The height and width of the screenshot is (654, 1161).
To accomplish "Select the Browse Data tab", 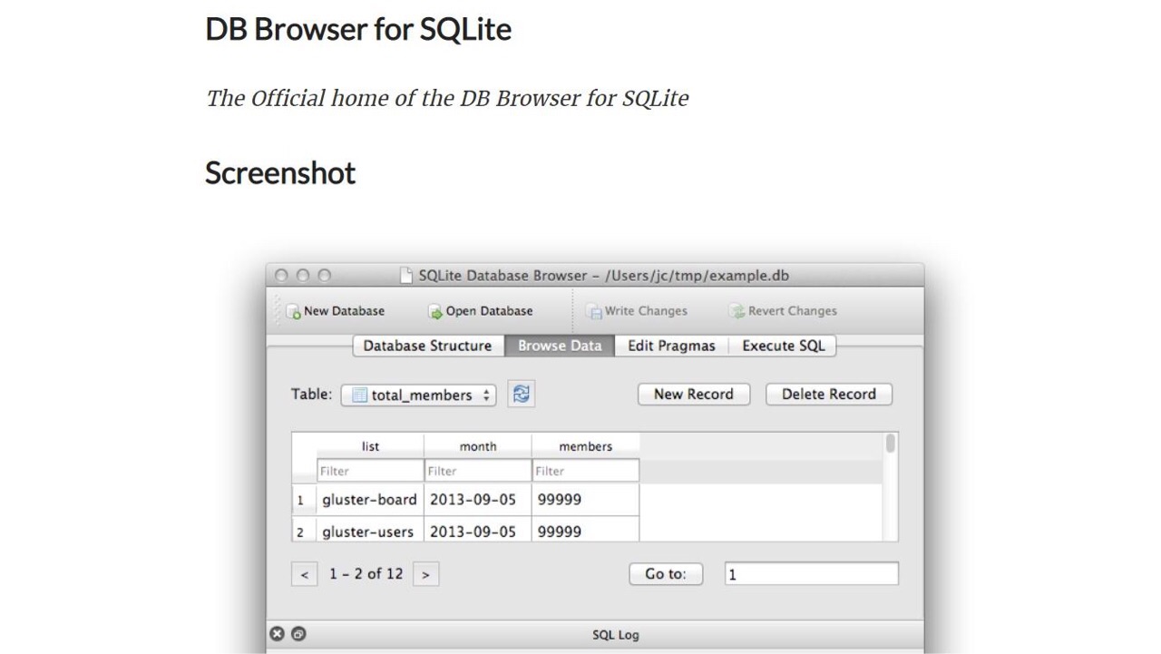I will click(560, 346).
